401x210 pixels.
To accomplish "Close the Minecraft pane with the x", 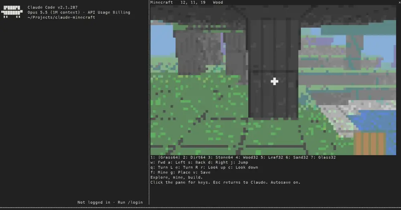I will (399, 2).
